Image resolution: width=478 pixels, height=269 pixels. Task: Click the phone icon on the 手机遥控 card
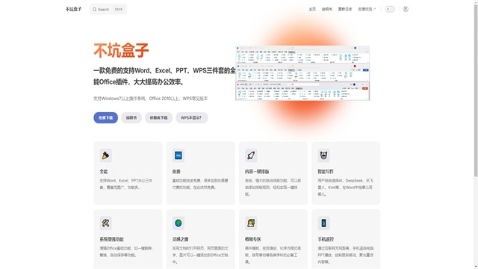323,223
